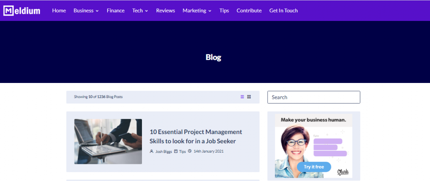Open the Contribute menu item
This screenshot has width=430, height=181.
249,10
